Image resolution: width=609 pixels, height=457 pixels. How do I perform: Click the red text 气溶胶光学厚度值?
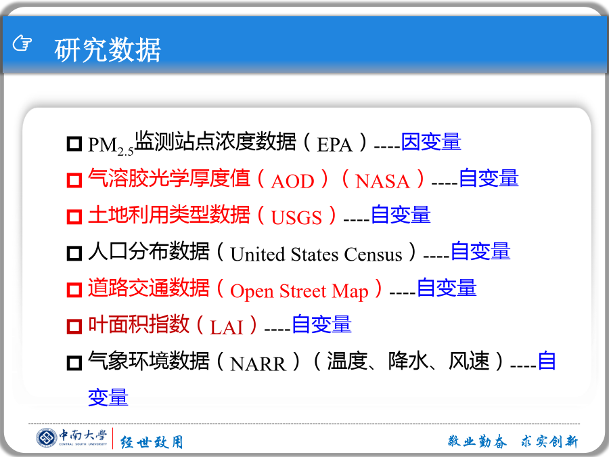169,178
